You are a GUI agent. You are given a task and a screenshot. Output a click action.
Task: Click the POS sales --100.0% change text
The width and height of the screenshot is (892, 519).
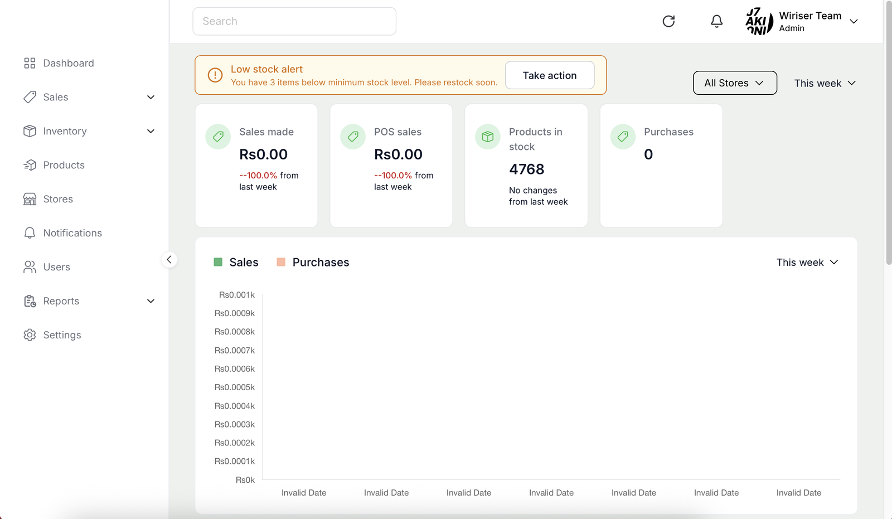pos(393,175)
